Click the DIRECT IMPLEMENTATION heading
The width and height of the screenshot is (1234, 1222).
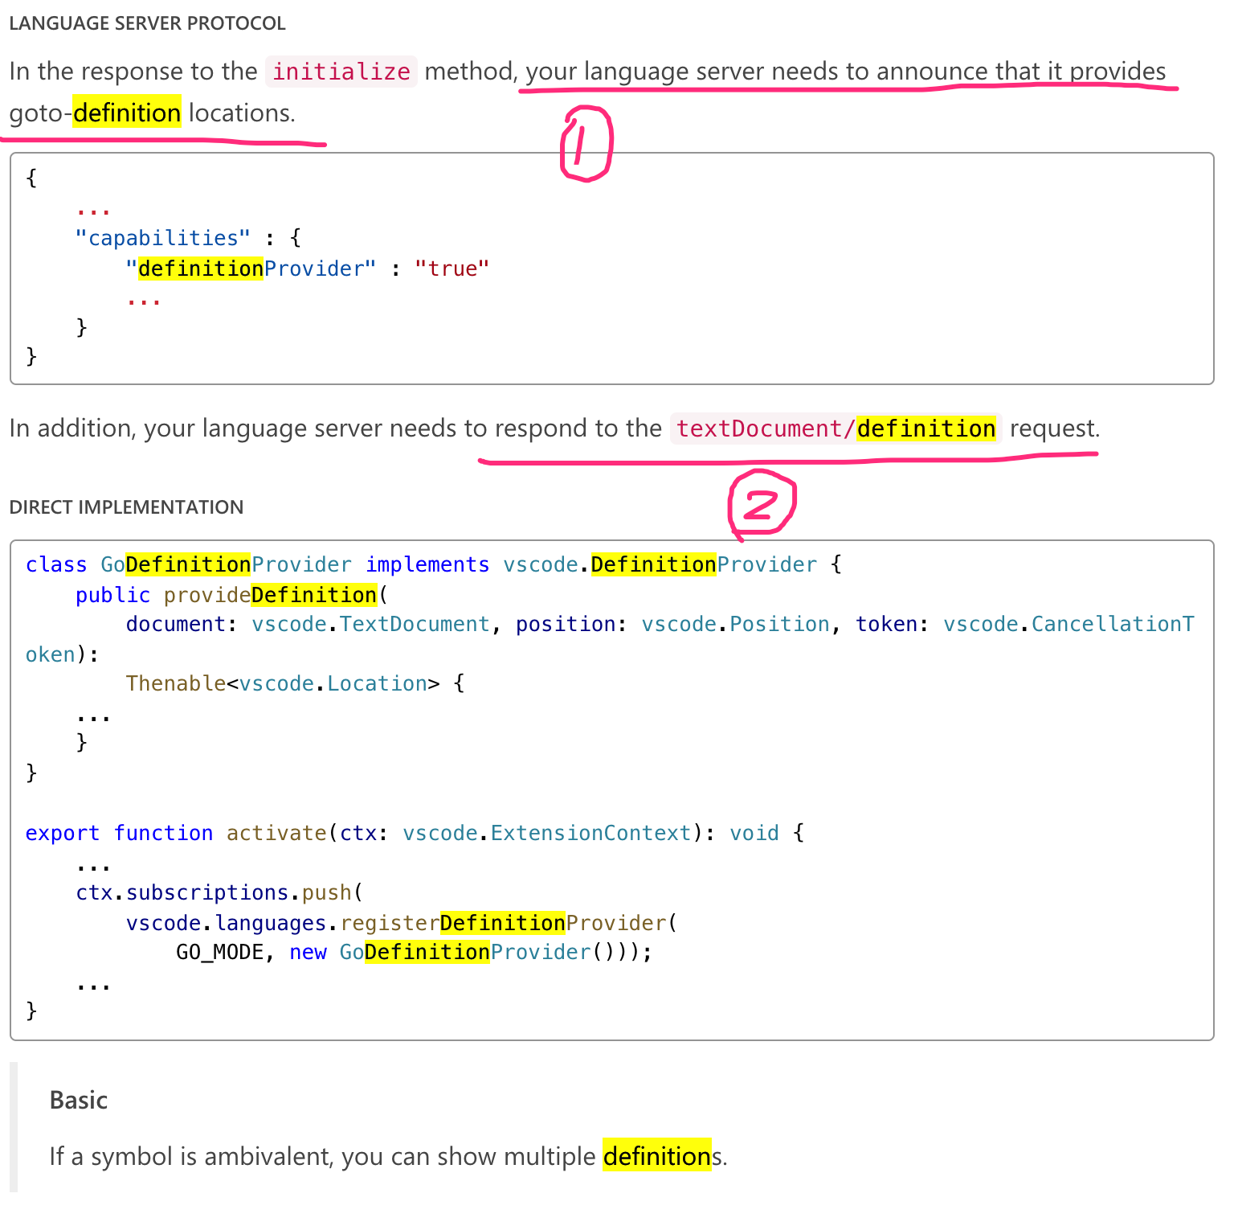pos(126,507)
